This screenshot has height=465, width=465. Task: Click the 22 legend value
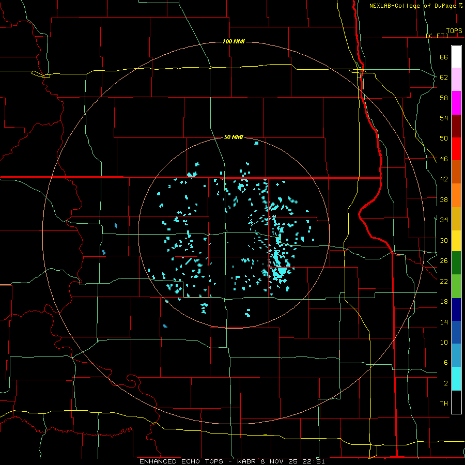coord(444,281)
